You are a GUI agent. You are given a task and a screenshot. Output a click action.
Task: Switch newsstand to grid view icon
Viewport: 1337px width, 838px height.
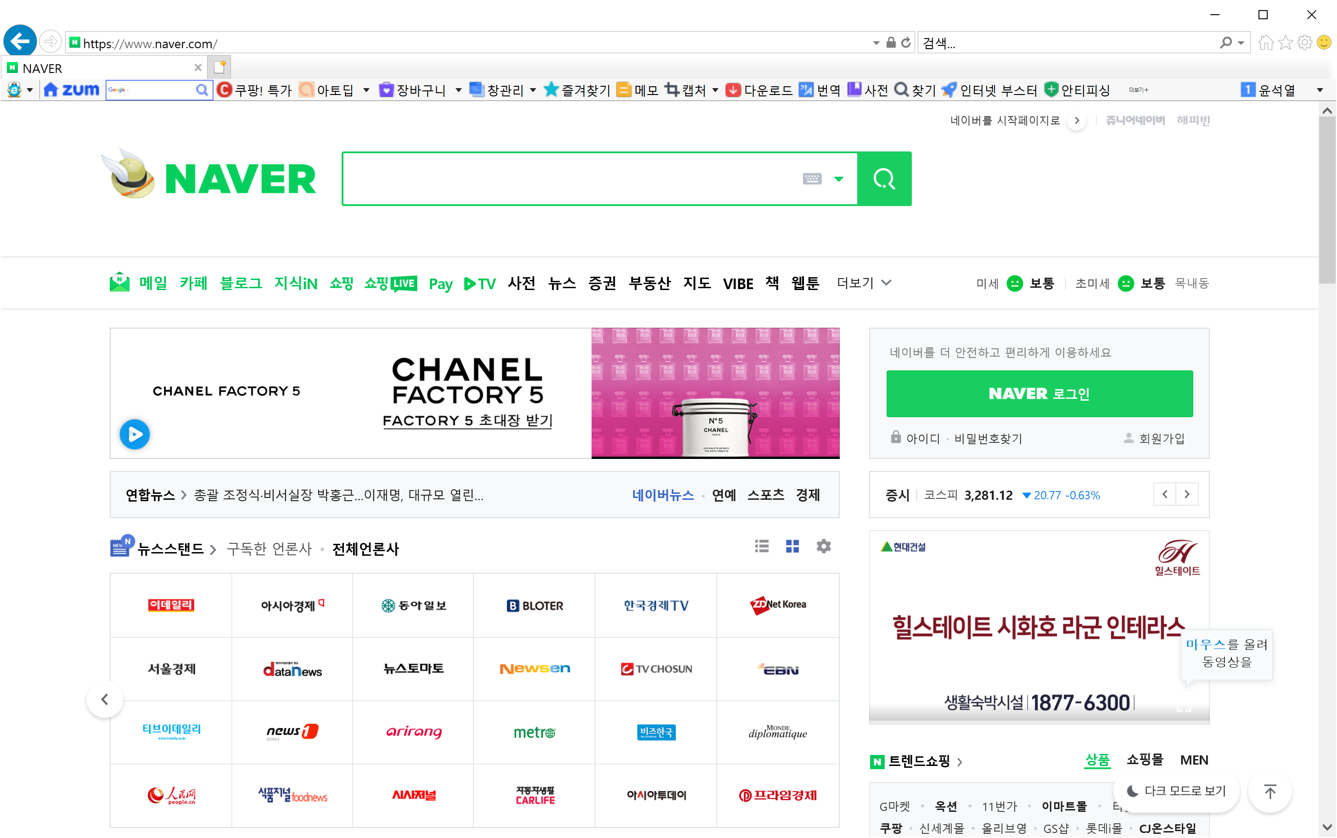[x=792, y=547]
